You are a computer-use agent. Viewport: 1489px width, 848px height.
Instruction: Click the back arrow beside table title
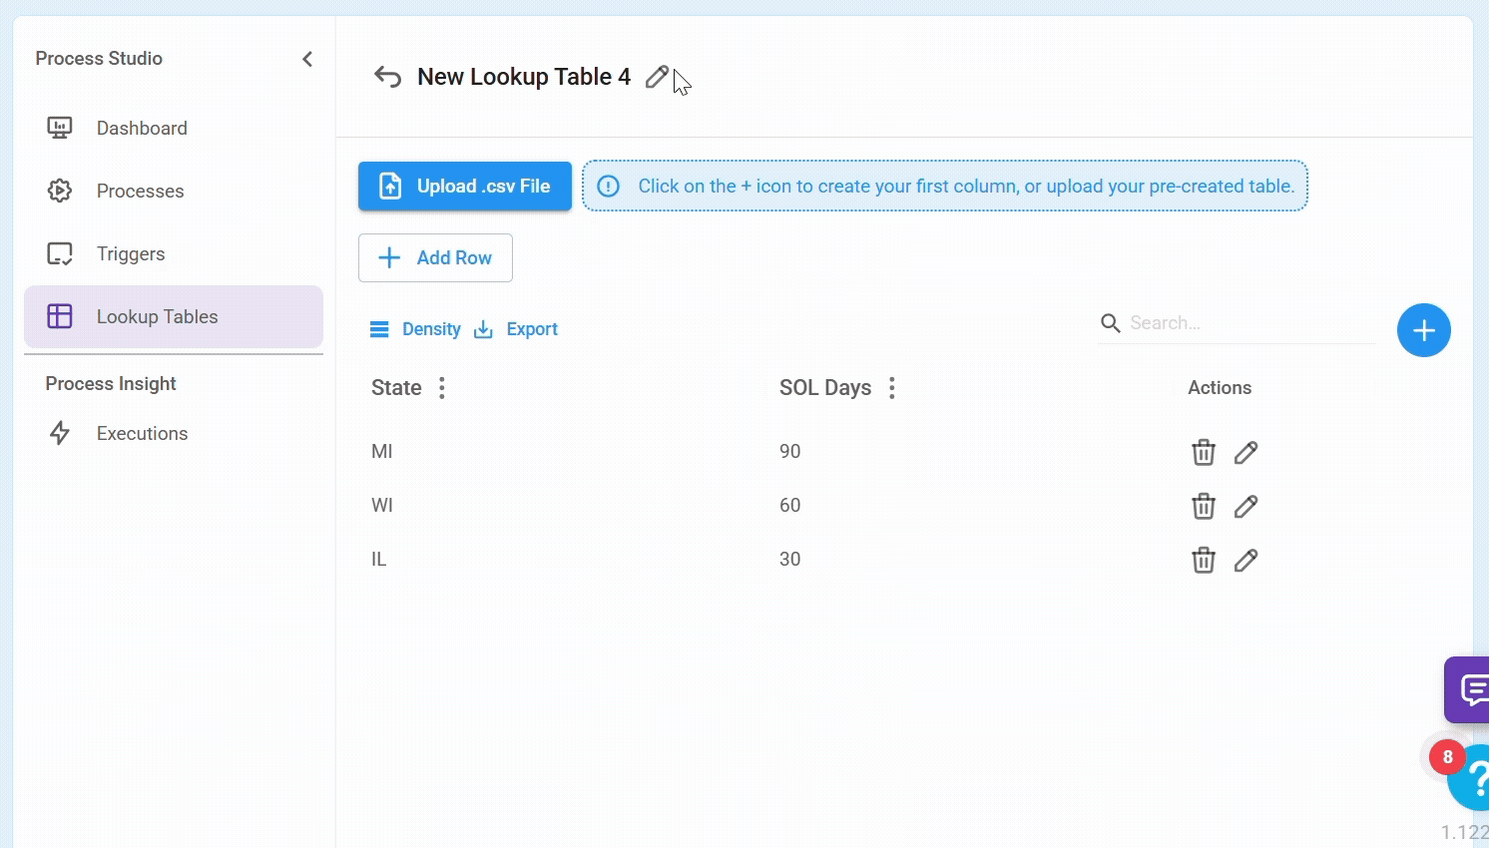[387, 77]
